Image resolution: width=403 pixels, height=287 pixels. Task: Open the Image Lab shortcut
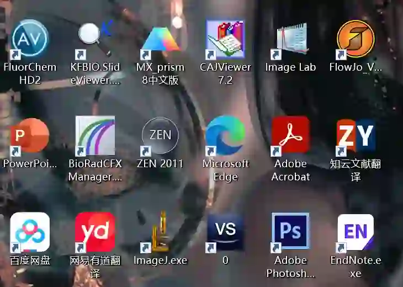290,40
